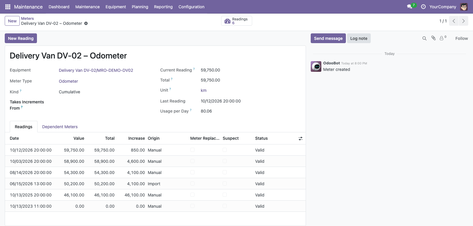Attach a file using paperclip icon
This screenshot has width=473, height=226.
(433, 38)
